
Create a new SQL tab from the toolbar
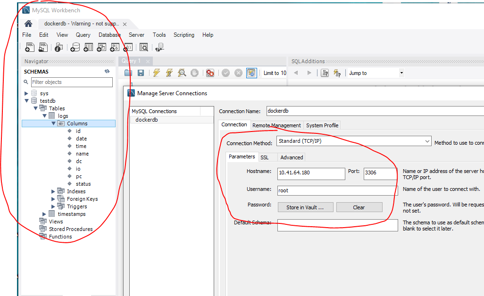tap(30, 47)
